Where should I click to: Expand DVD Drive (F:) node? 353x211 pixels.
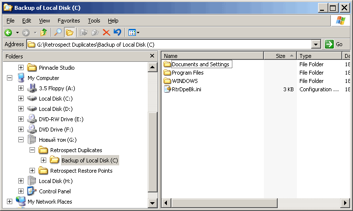pos(21,129)
